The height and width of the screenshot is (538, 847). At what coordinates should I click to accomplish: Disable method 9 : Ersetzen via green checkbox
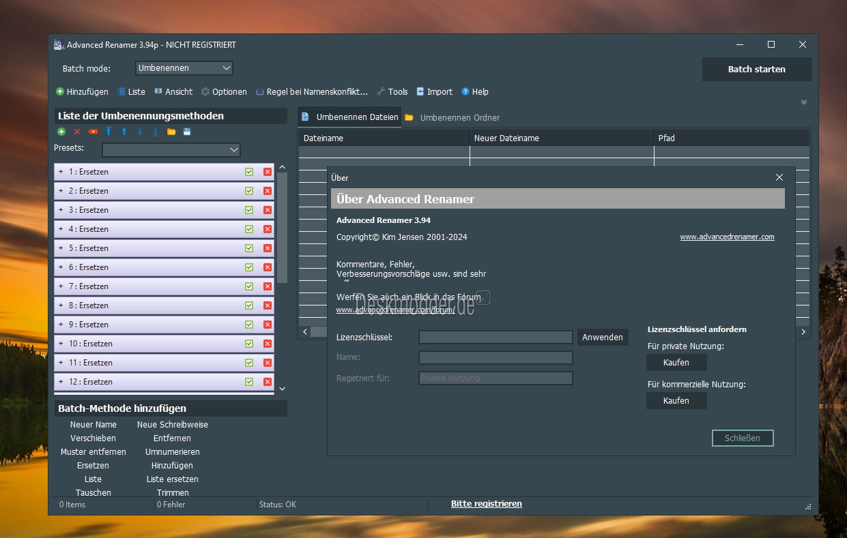tap(249, 325)
